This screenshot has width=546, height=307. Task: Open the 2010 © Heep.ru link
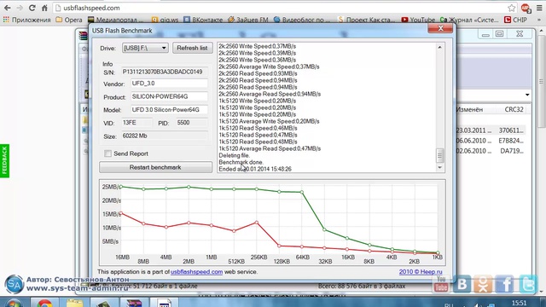coord(421,272)
